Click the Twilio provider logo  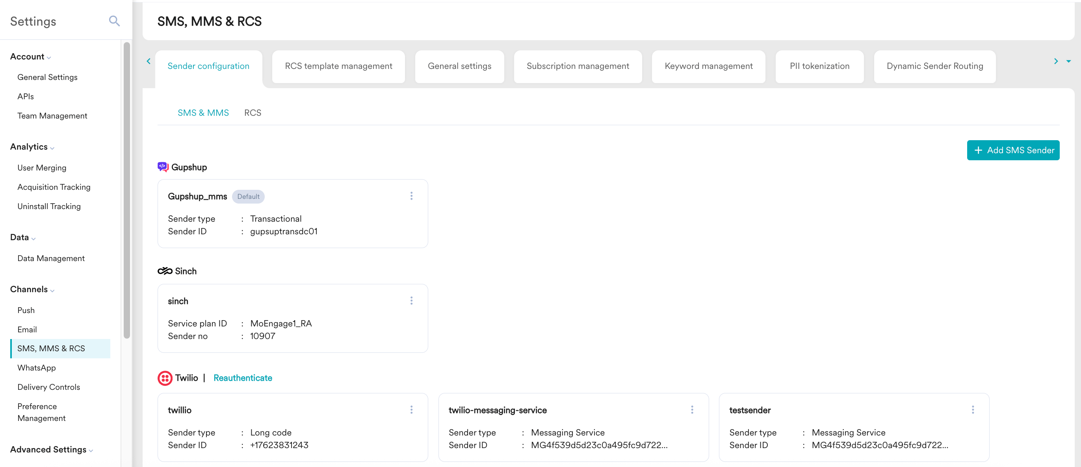(165, 378)
